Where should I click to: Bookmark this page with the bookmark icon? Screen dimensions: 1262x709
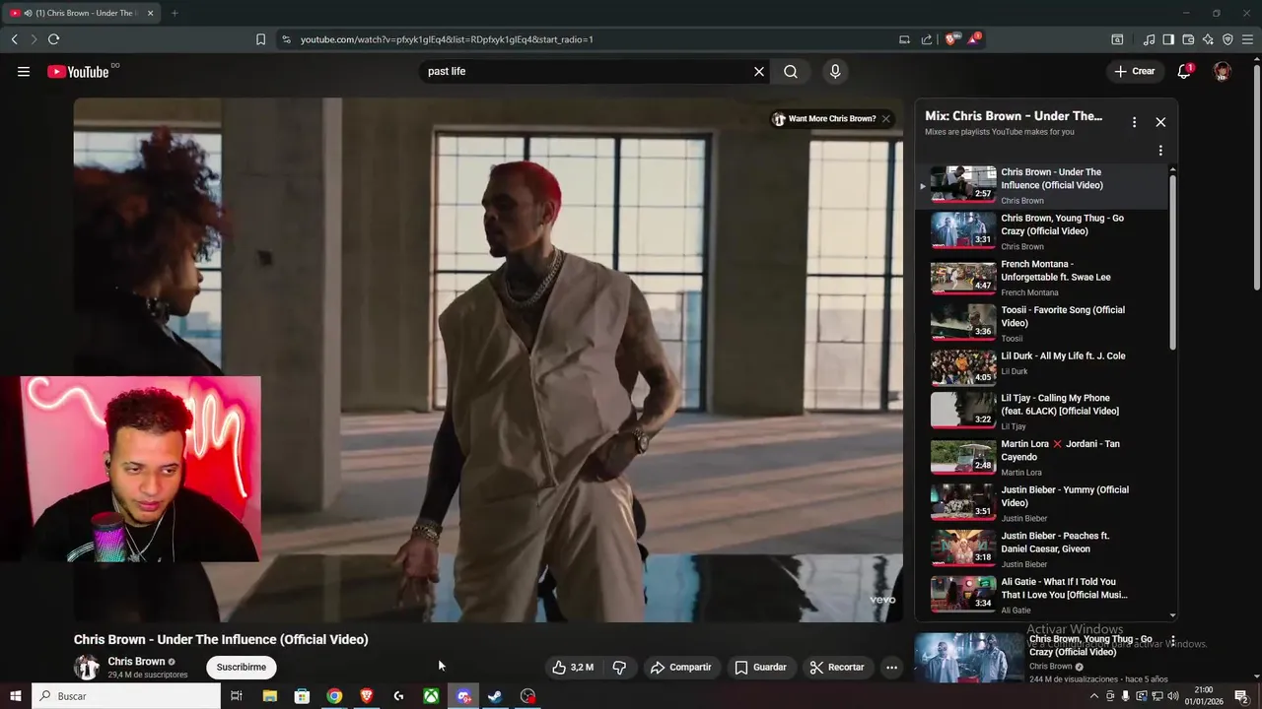click(x=260, y=39)
